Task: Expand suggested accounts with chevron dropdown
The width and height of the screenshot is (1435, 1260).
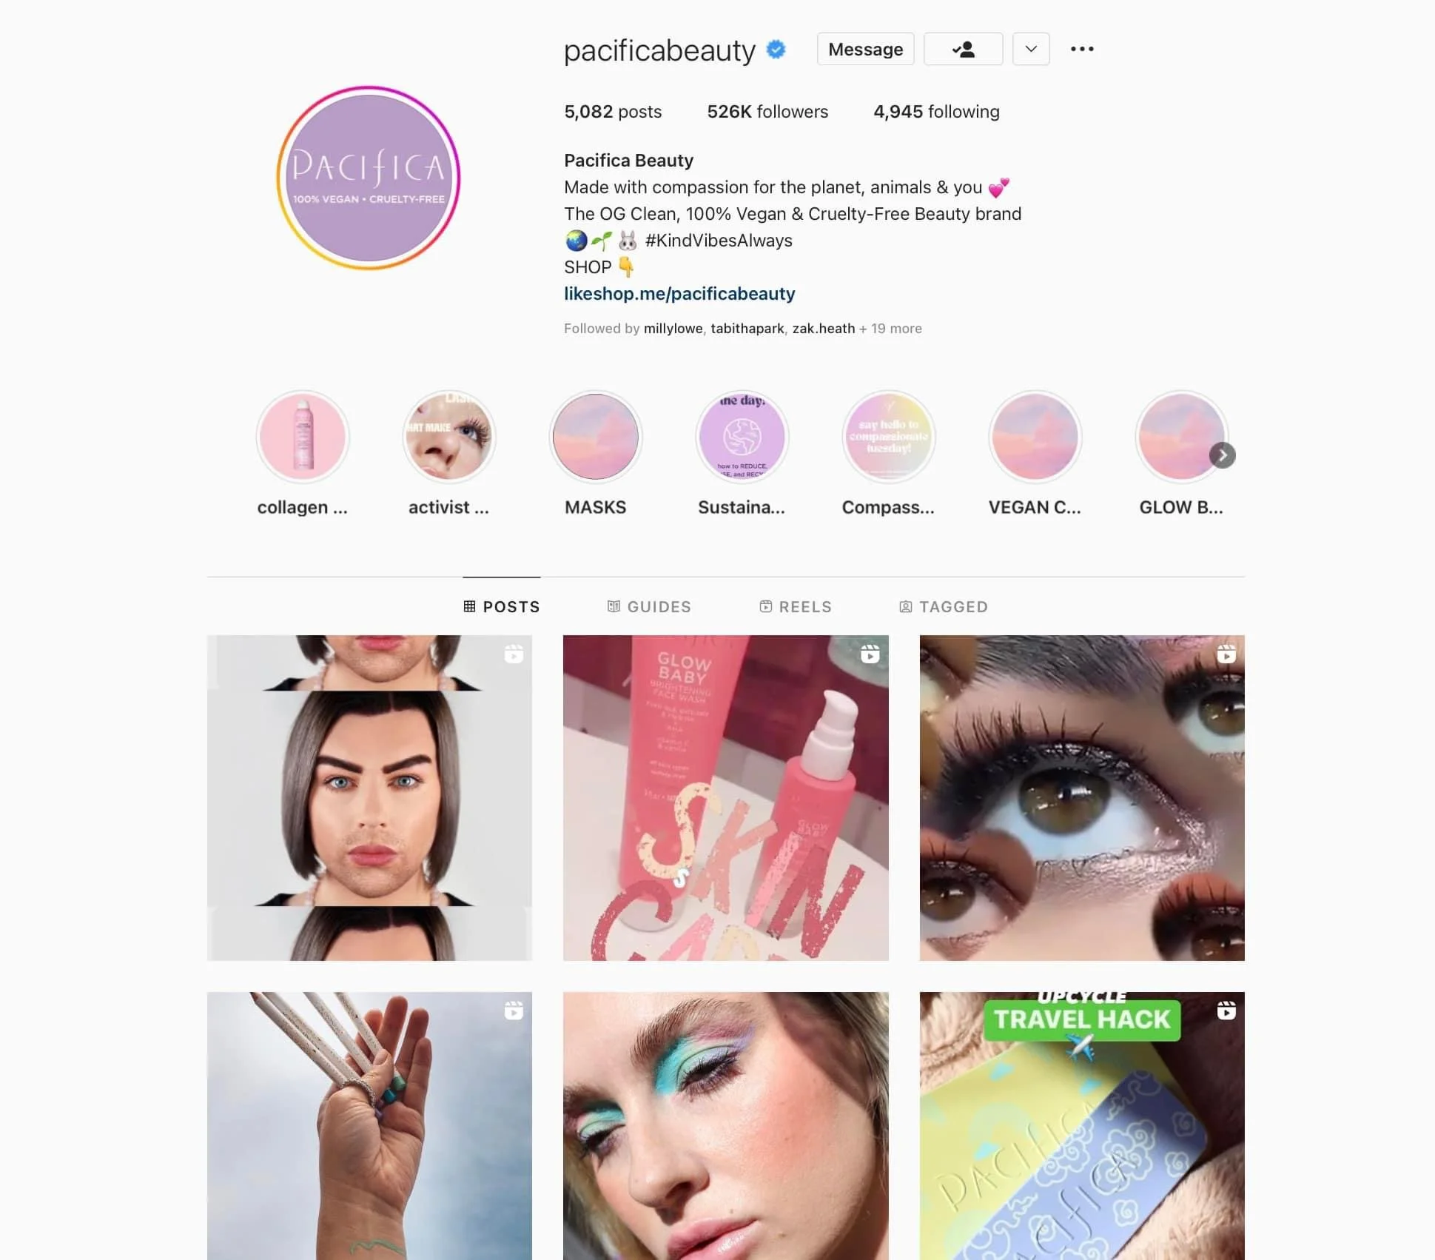Action: (x=1031, y=49)
